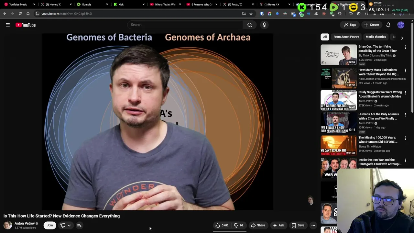Image resolution: width=414 pixels, height=233 pixels.
Task: Show more filter chips with the right arrow
Action: pyautogui.click(x=402, y=38)
